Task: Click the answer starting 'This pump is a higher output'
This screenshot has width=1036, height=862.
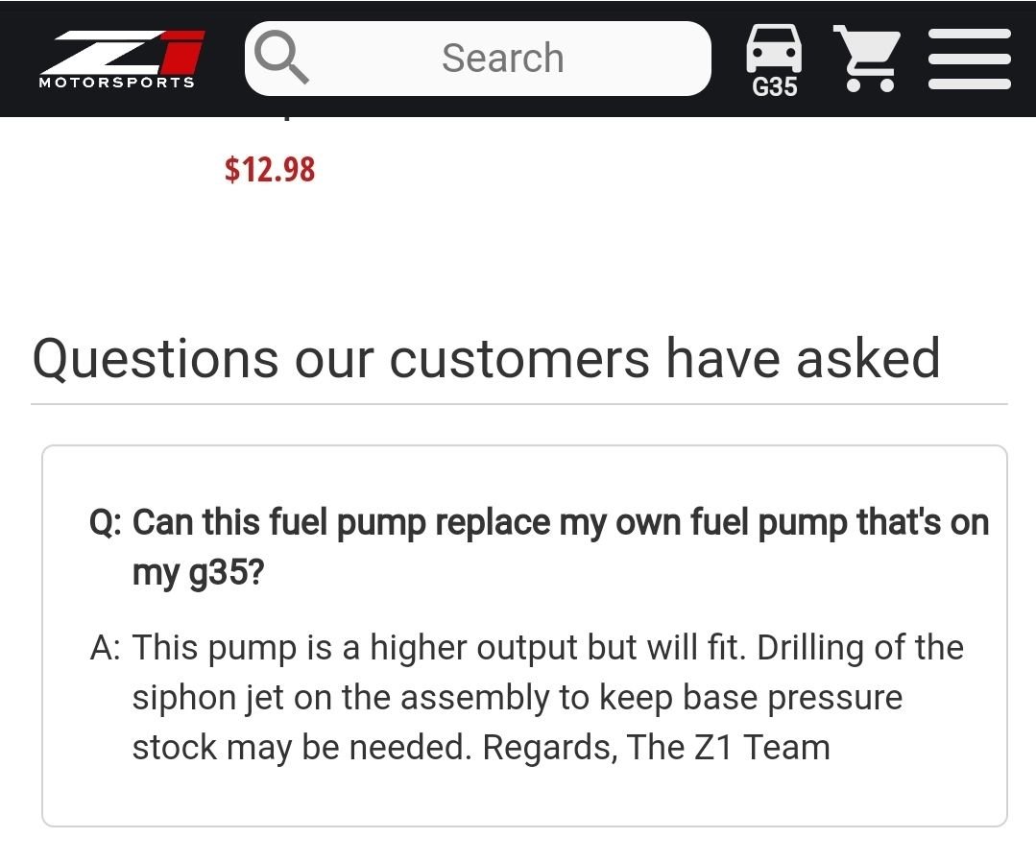Action: (547, 648)
